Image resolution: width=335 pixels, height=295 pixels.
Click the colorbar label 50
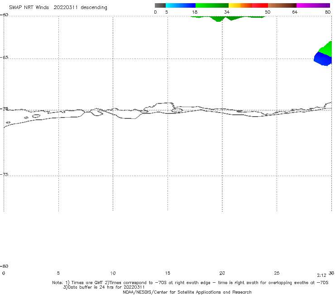coord(268,12)
